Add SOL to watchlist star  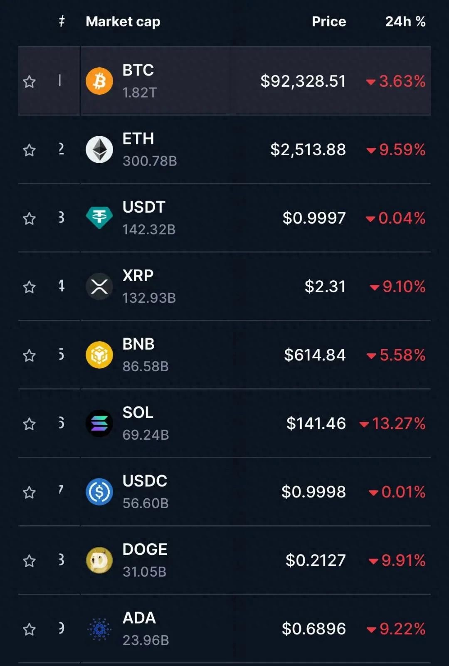tap(29, 424)
